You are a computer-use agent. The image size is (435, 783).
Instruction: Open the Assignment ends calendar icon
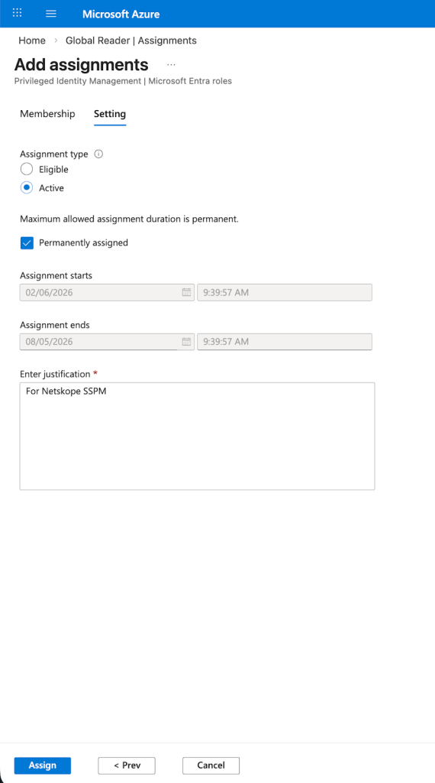pyautogui.click(x=186, y=342)
